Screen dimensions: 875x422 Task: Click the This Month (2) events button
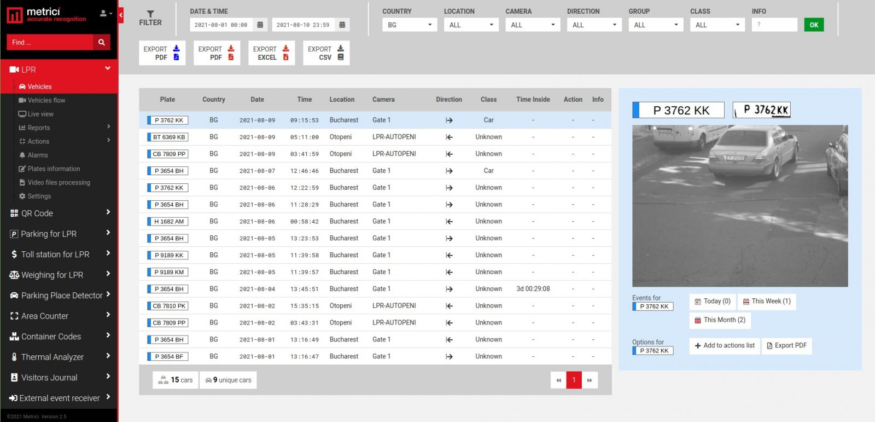720,320
